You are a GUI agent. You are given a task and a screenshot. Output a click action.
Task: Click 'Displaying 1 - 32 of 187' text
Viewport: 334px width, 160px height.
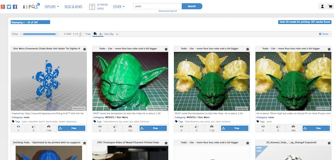(x=25, y=22)
